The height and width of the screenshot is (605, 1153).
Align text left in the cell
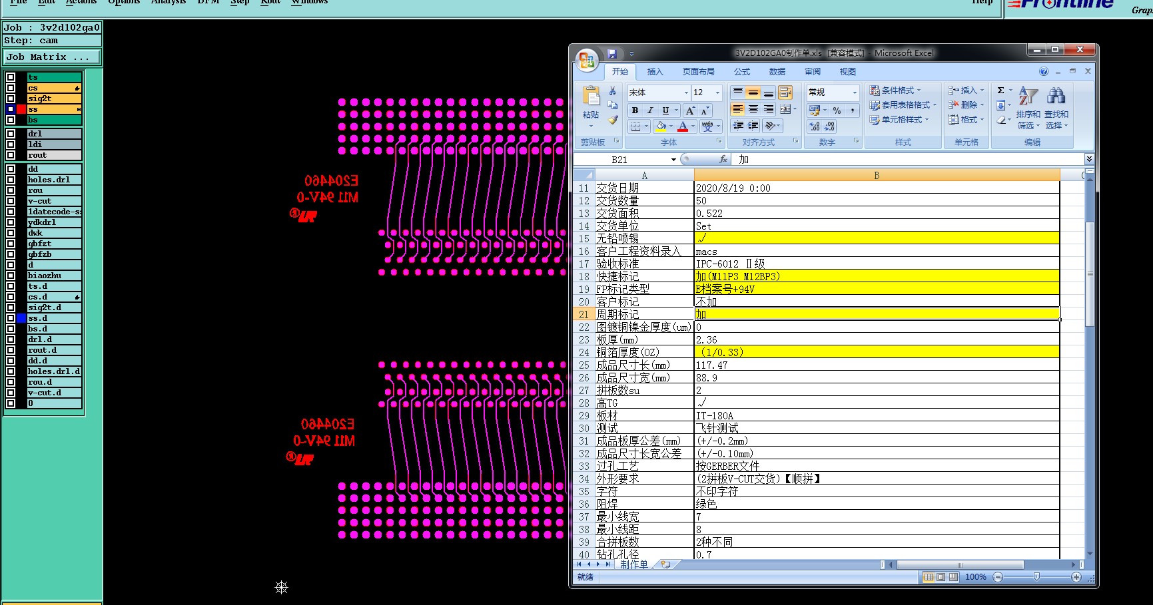click(x=737, y=109)
